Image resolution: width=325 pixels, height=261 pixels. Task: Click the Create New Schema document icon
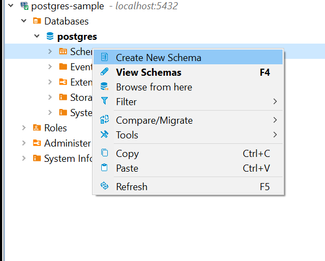[105, 57]
